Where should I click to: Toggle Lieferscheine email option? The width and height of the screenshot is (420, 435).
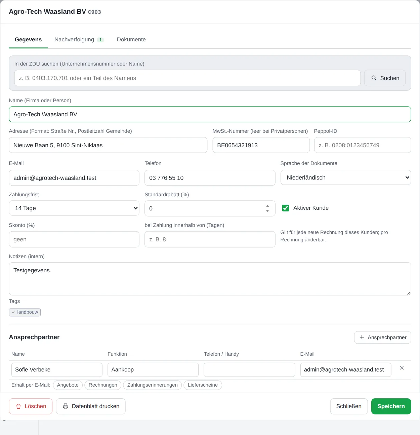(203, 385)
